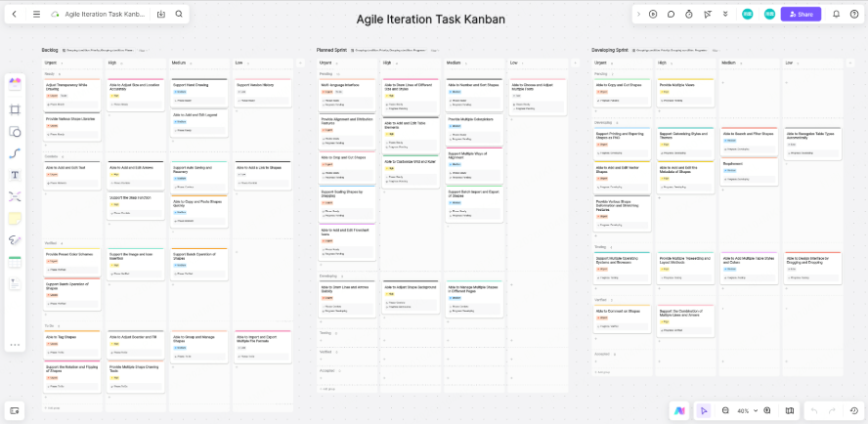
Task: Select the Shapes tool
Action: pos(15,132)
